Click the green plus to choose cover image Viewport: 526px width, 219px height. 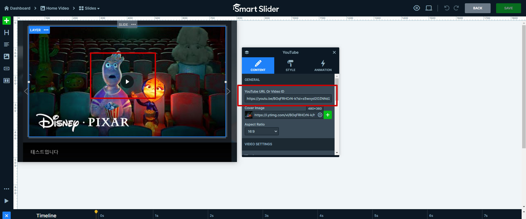click(328, 115)
